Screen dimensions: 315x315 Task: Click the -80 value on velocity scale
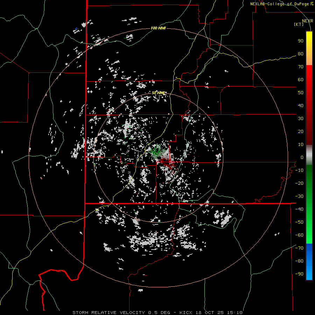coord(299,261)
